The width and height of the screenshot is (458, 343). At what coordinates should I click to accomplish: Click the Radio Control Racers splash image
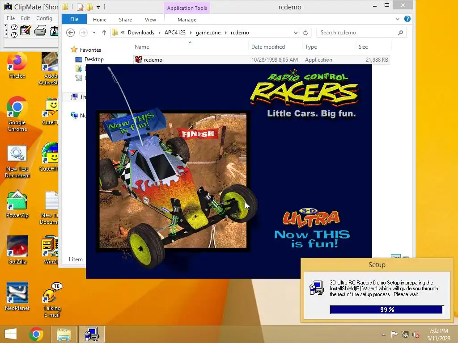(x=229, y=171)
